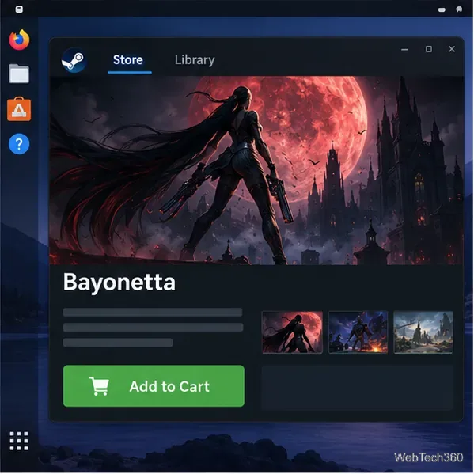
Task: Select the red moon screenshot thumbnail
Action: tap(292, 332)
